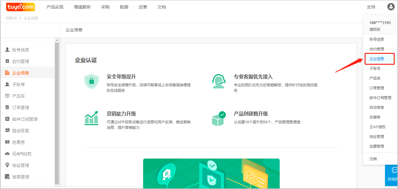Select 注销 in the account dropdown
This screenshot has width=398, height=189.
click(373, 159)
